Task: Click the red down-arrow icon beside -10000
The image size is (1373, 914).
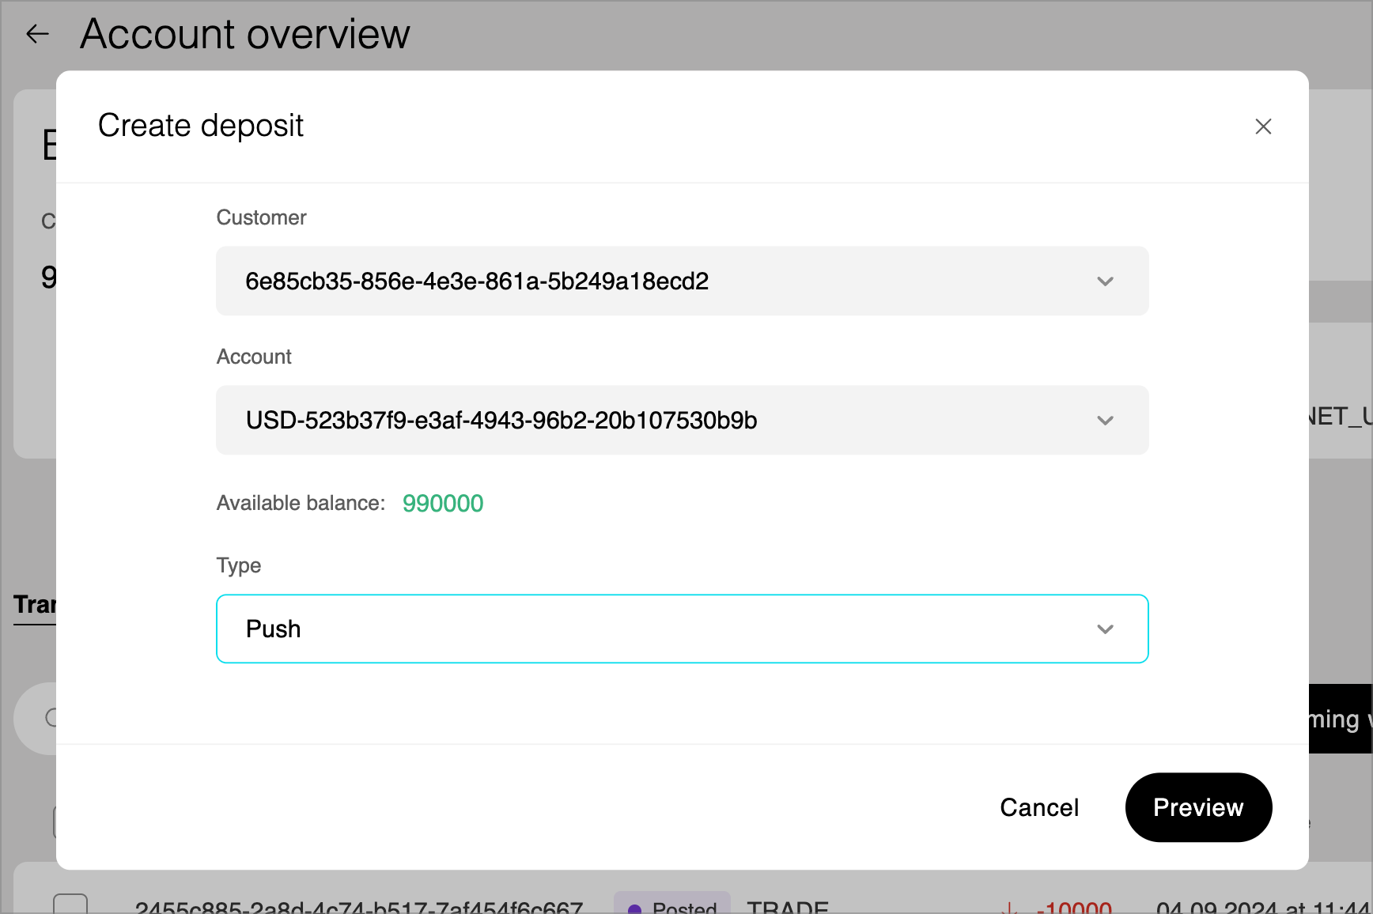Action: coord(1008,908)
